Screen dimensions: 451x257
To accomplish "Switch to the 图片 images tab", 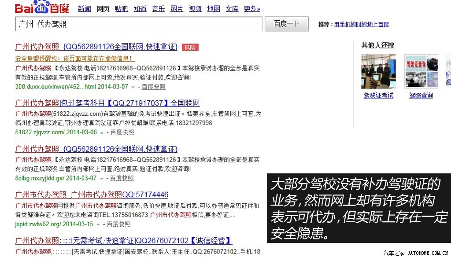I will (177, 9).
